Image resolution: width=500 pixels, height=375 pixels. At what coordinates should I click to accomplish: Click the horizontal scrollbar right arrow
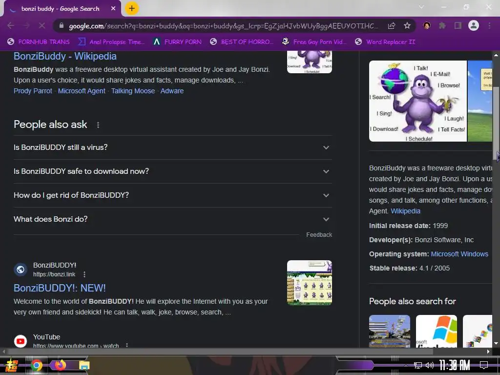click(x=488, y=352)
